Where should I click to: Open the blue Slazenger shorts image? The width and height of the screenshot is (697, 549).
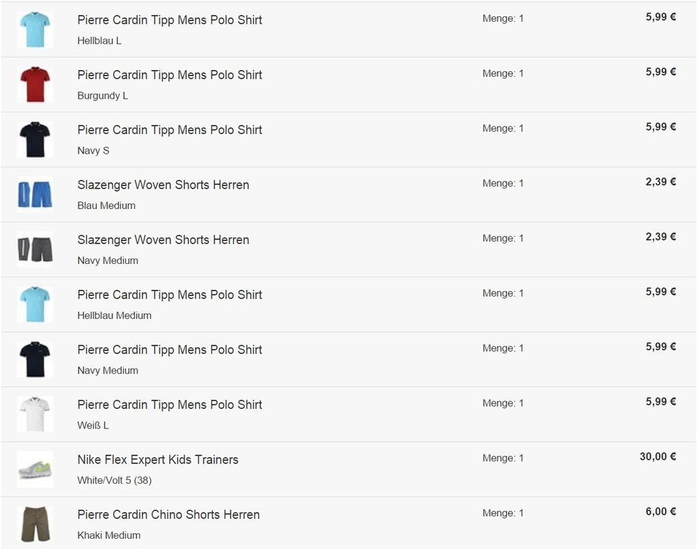pyautogui.click(x=35, y=195)
